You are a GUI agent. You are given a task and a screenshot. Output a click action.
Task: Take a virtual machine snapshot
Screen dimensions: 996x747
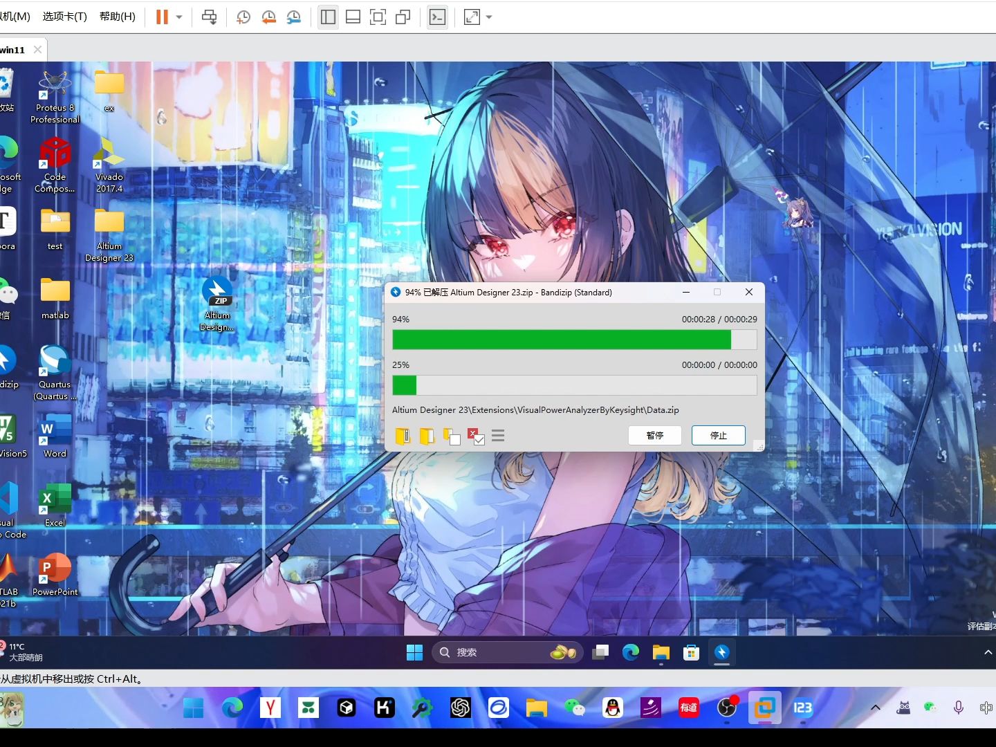pyautogui.click(x=243, y=17)
